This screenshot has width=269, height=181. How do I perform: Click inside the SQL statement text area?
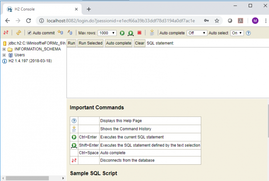(167, 72)
